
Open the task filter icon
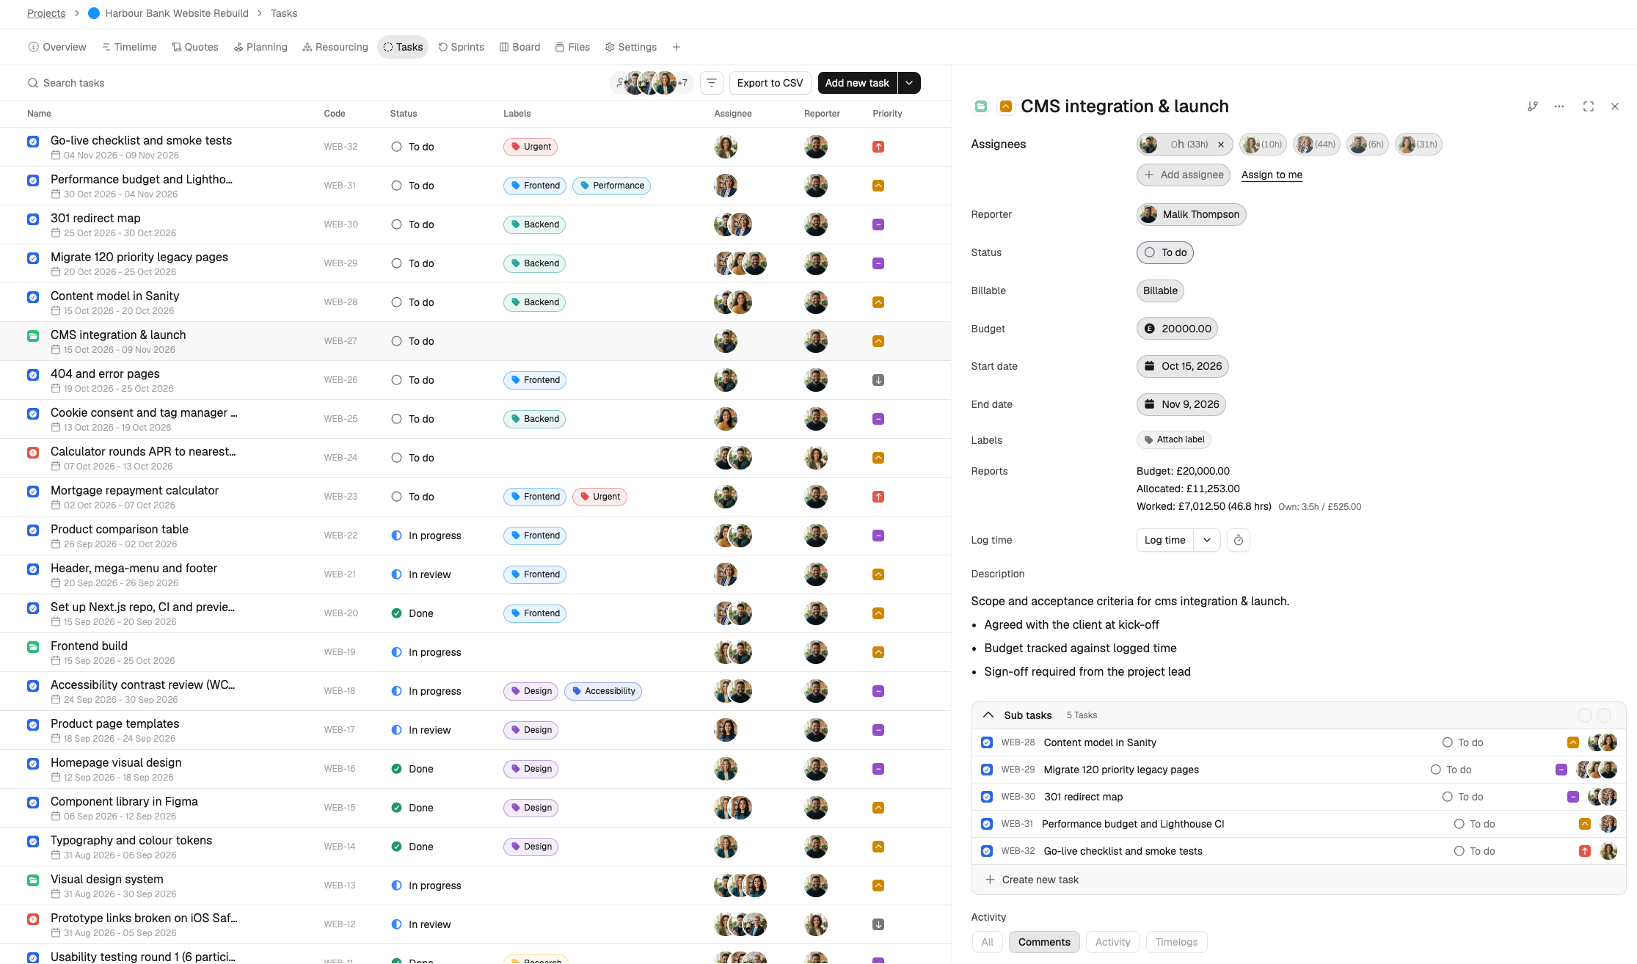coord(711,83)
